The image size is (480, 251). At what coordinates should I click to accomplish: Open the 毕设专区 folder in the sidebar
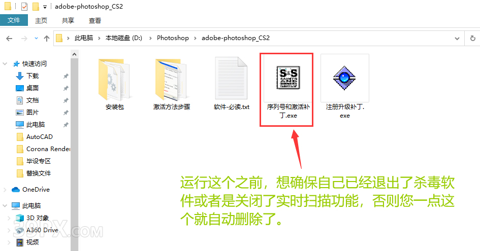pyautogui.click(x=39, y=161)
